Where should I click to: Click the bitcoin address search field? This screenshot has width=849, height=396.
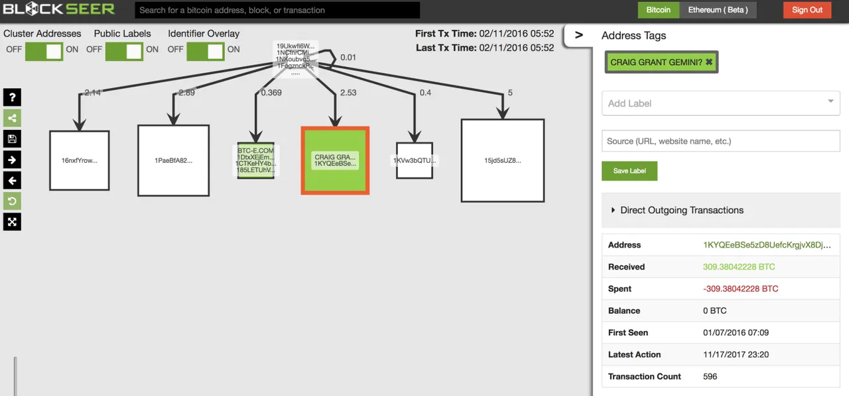point(277,10)
